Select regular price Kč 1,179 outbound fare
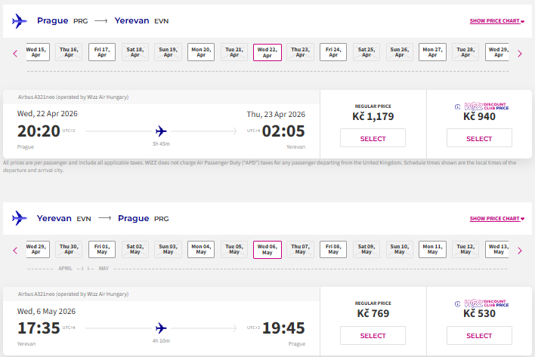The height and width of the screenshot is (357, 535). [373, 138]
